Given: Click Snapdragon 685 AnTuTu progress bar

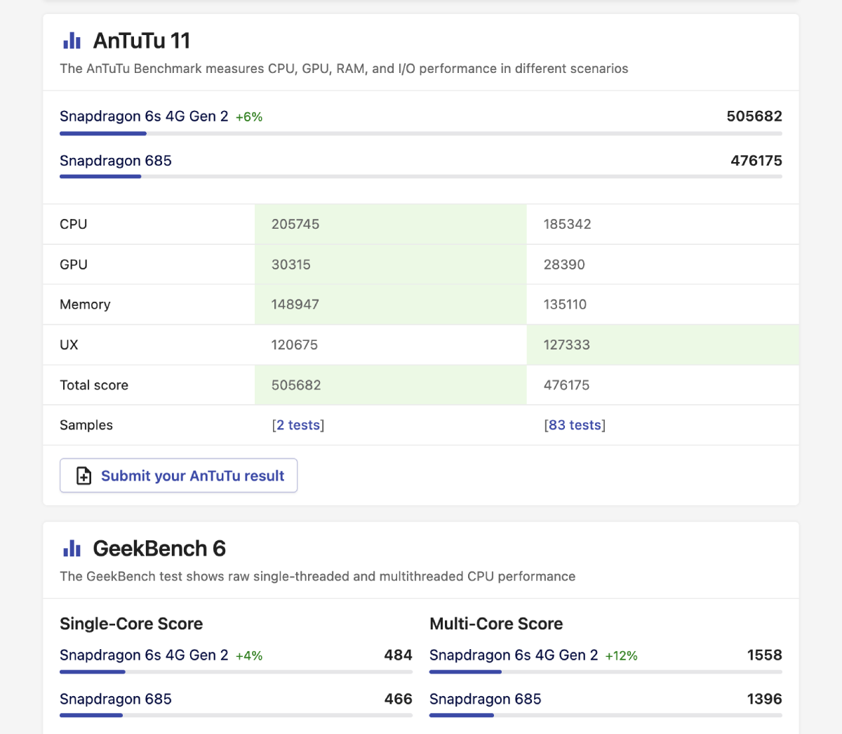Looking at the screenshot, I should pyautogui.click(x=421, y=177).
